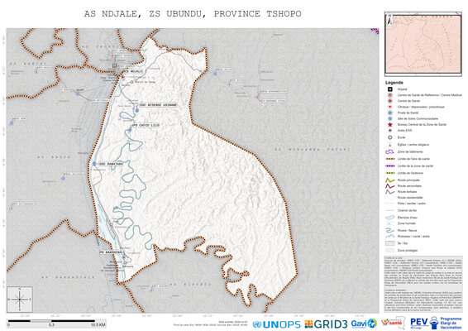Click the CS NDJALE label
The width and height of the screenshot is (468, 331).
[134, 71]
